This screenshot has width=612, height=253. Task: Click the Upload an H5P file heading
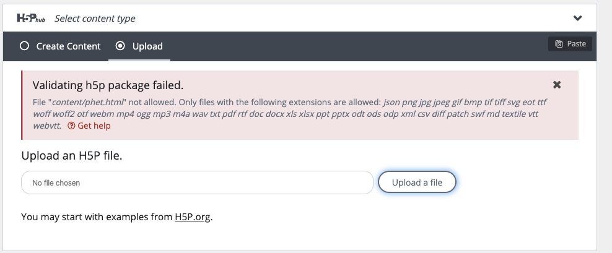[72, 156]
